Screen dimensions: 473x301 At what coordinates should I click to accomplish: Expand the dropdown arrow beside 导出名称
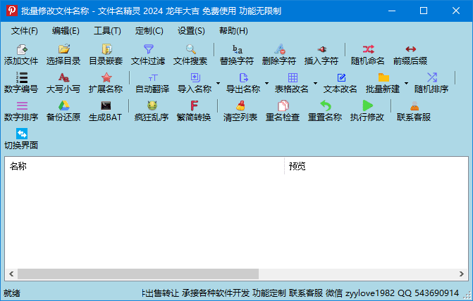coord(266,83)
